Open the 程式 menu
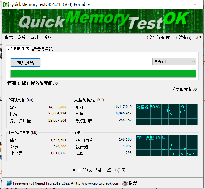Screen dimensions: 205x189 [9, 37]
